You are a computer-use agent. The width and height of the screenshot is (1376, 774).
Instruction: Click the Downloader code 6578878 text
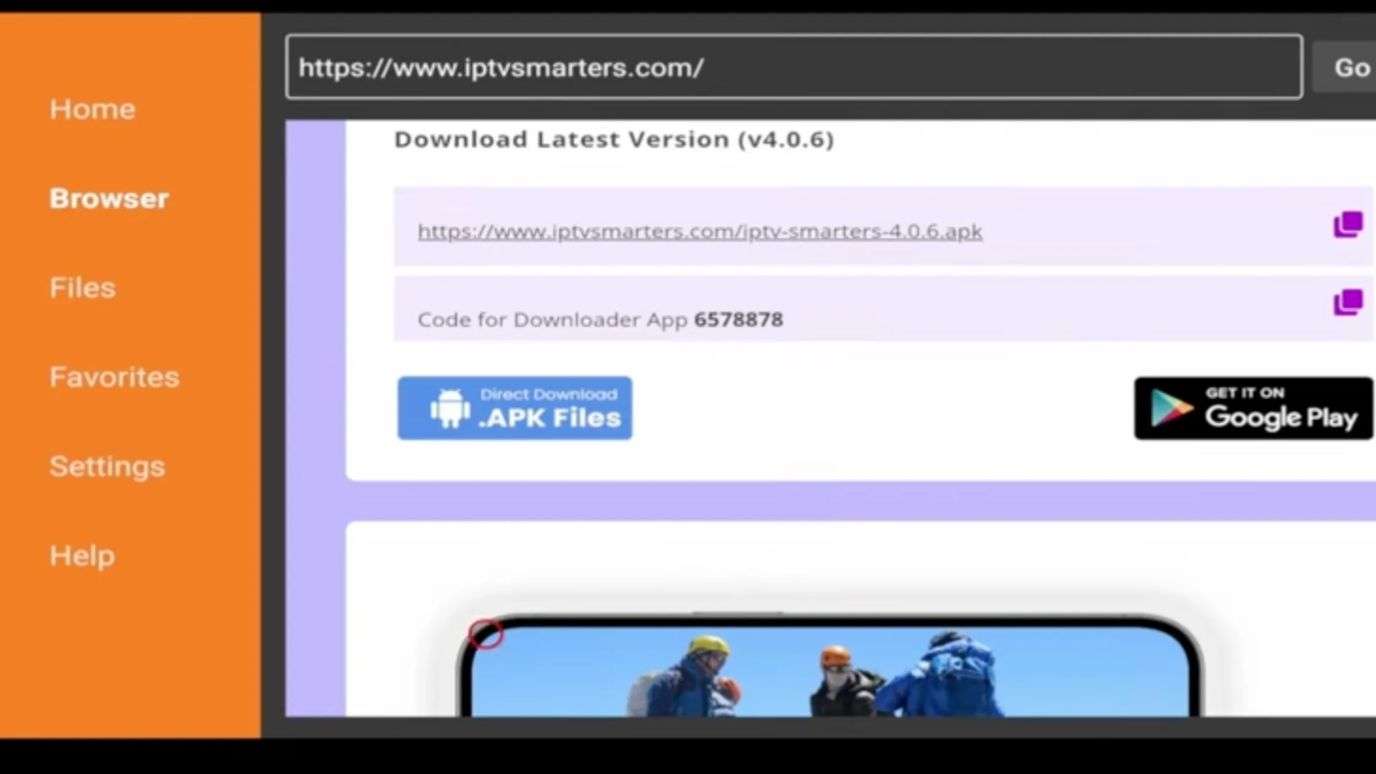tap(738, 319)
